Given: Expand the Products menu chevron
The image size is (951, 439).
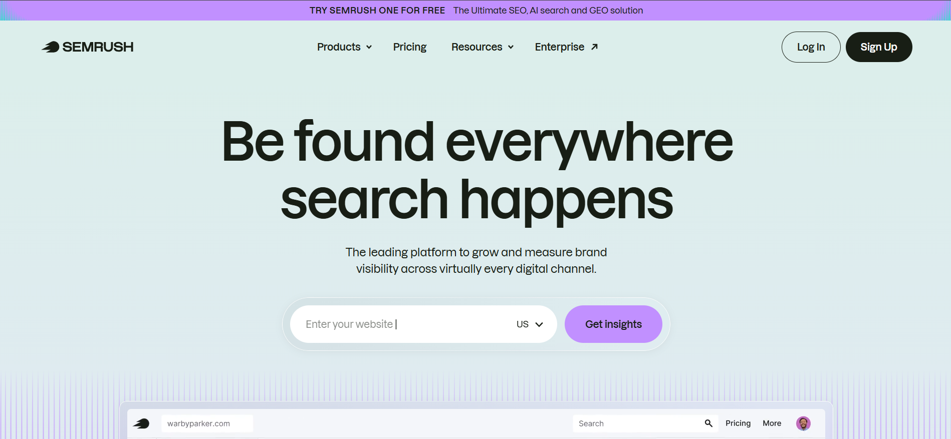Looking at the screenshot, I should [x=369, y=47].
